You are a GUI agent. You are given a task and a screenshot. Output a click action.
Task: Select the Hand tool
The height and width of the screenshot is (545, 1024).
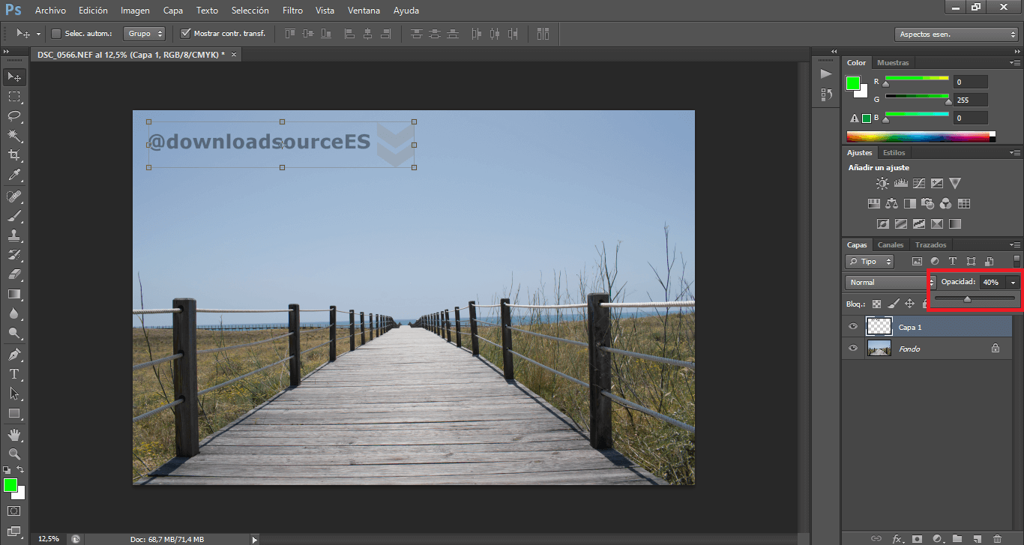click(x=14, y=435)
